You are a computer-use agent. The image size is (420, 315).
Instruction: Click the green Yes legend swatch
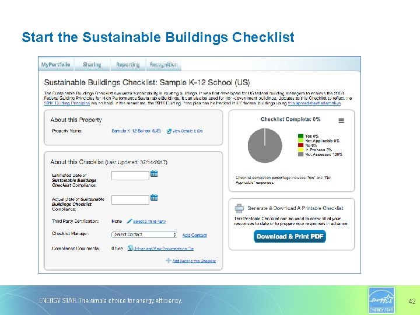300,136
